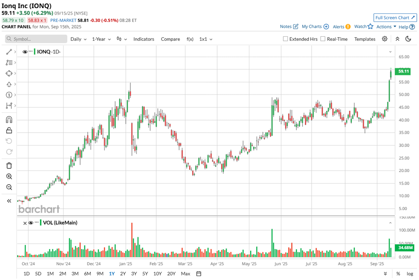This screenshot has width=419, height=280.
Task: Toggle percent scale mode
Action: 398,274
